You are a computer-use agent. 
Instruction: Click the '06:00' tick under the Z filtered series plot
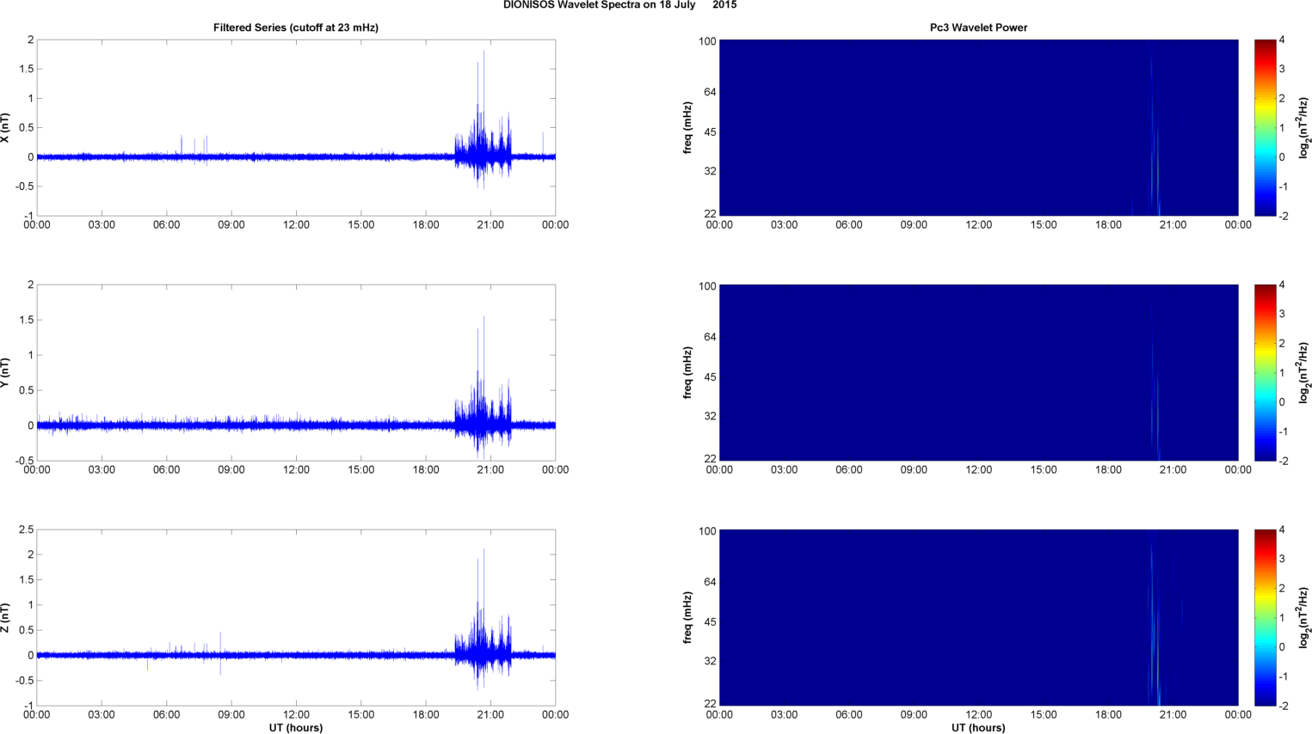coord(166,715)
